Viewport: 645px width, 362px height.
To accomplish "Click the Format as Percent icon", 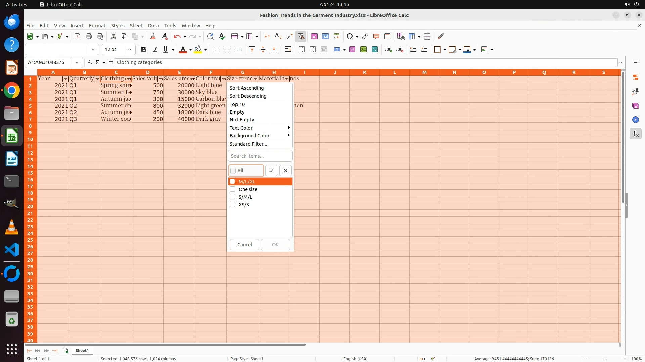I will click(x=352, y=50).
